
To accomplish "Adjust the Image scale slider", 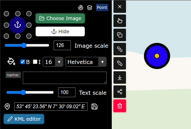I will 27,45.
